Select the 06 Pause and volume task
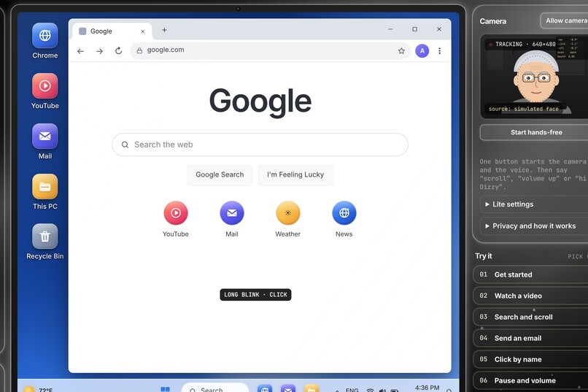The width and height of the screenshot is (588, 392). (530, 380)
